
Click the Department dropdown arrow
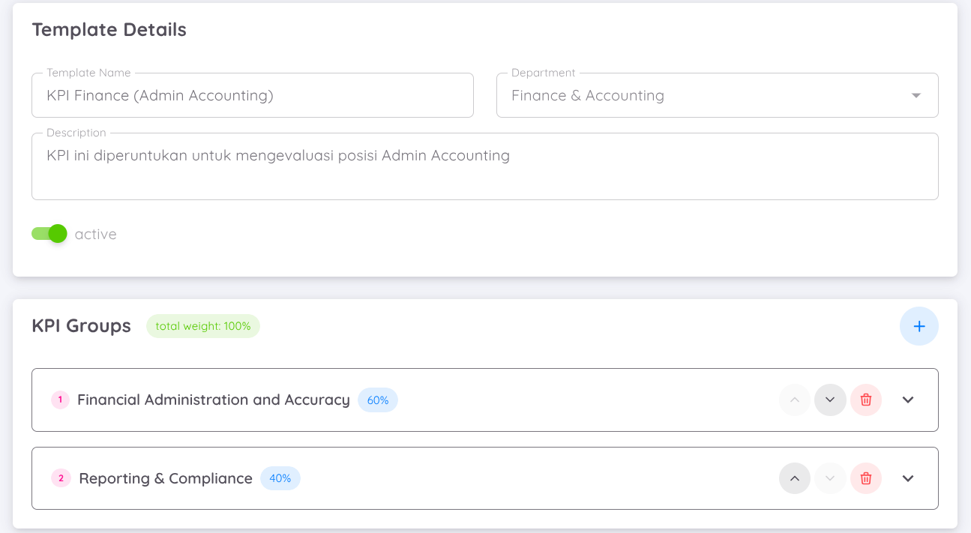(916, 96)
